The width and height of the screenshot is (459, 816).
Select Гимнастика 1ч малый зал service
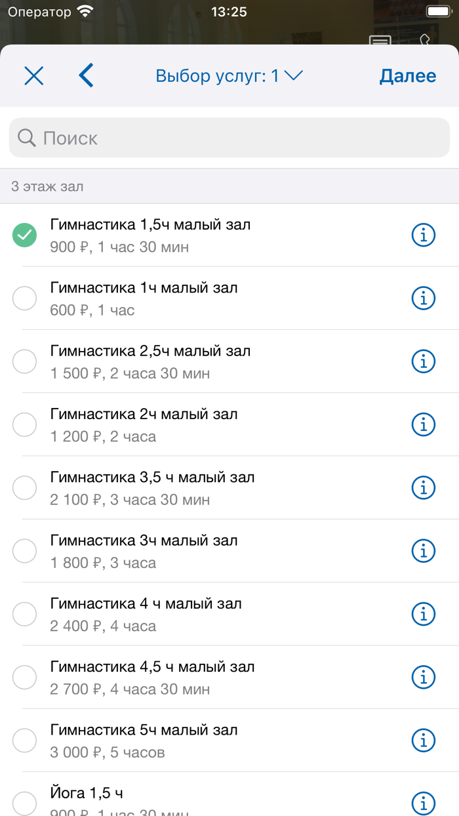[x=24, y=298]
